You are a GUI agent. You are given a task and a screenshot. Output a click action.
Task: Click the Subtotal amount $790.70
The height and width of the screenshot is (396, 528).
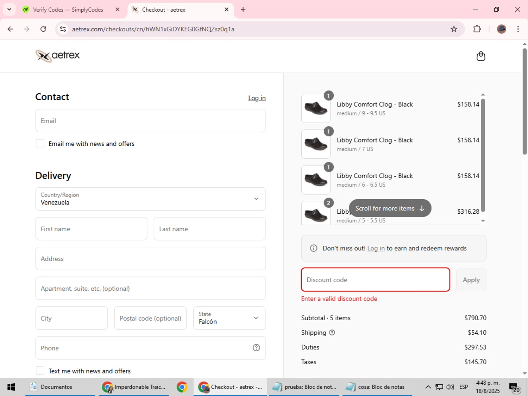point(475,318)
